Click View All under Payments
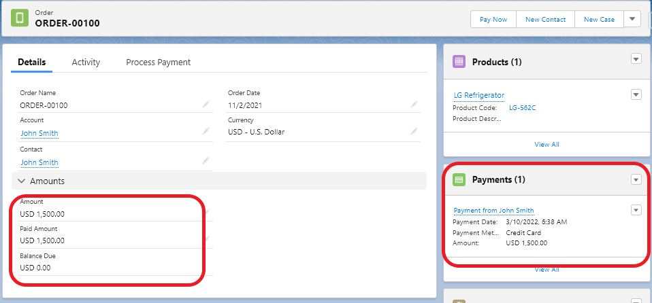 [547, 270]
